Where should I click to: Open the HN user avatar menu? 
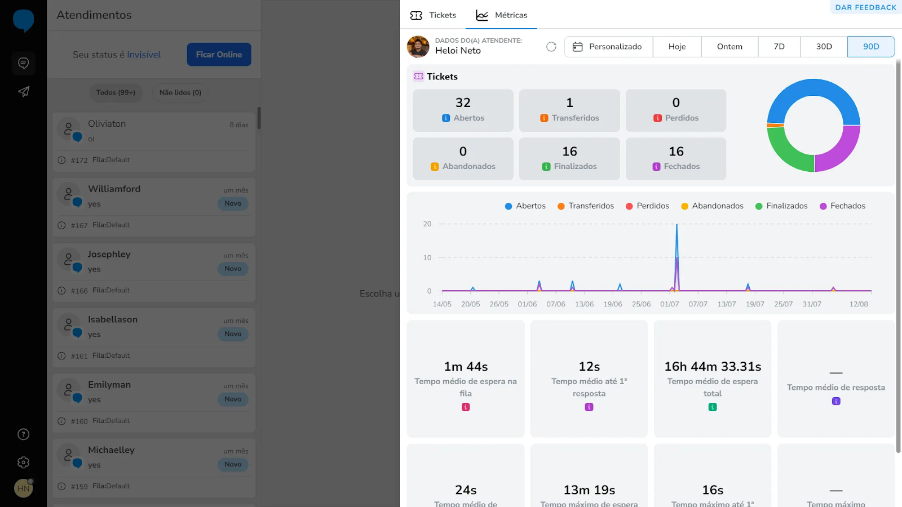(23, 488)
